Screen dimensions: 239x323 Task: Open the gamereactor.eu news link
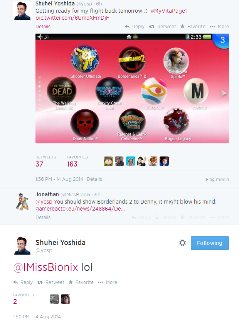[80, 209]
